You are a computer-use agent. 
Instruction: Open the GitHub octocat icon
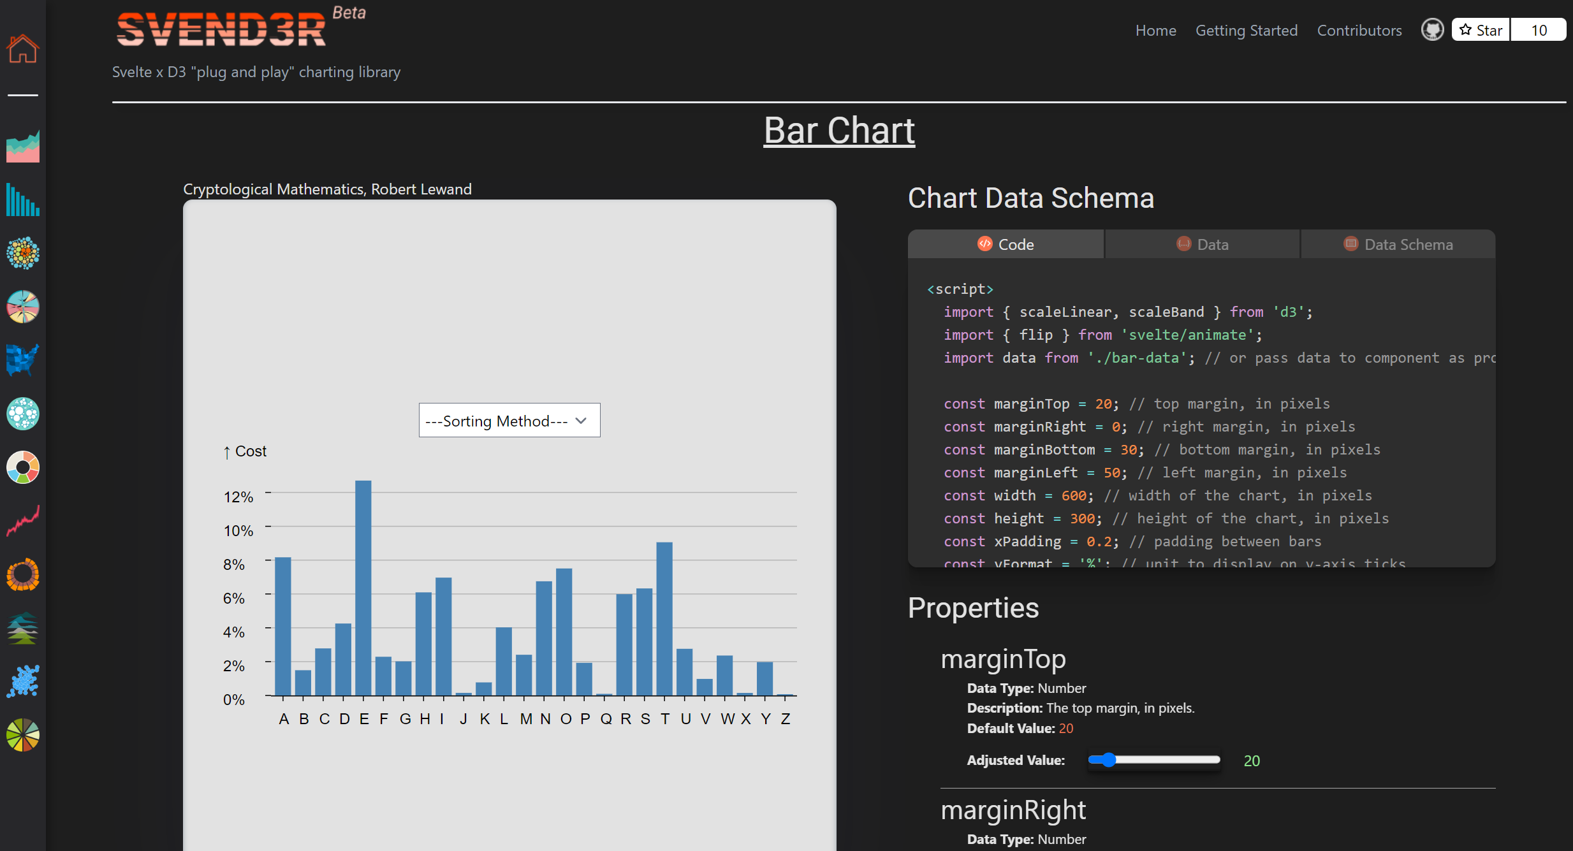1432,29
